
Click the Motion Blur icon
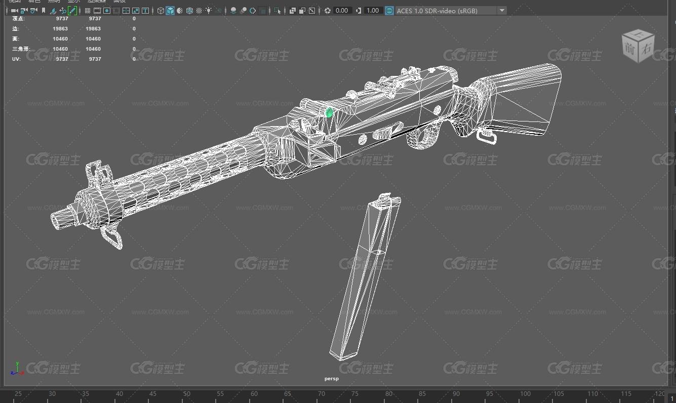(243, 10)
